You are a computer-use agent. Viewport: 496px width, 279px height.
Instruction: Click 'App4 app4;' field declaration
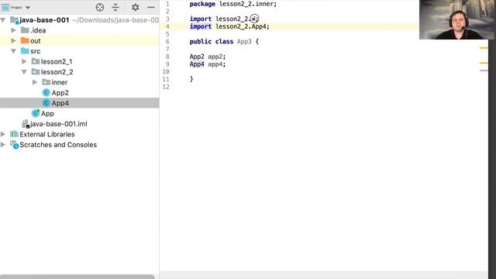[x=208, y=64]
